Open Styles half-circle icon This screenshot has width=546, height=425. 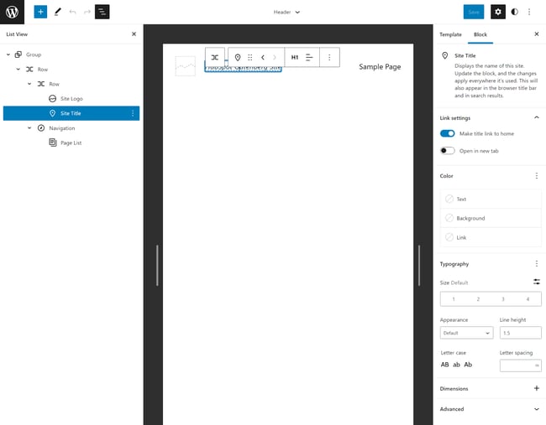tap(514, 12)
